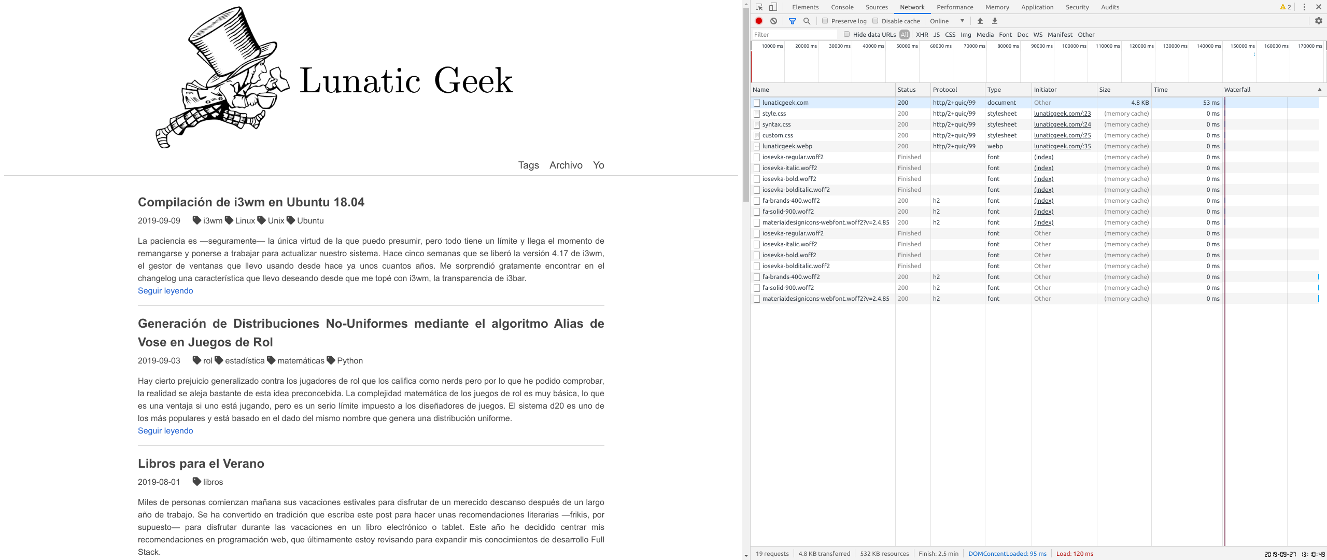Image resolution: width=1327 pixels, height=560 pixels.
Task: Click the Filter text input field
Action: [794, 34]
